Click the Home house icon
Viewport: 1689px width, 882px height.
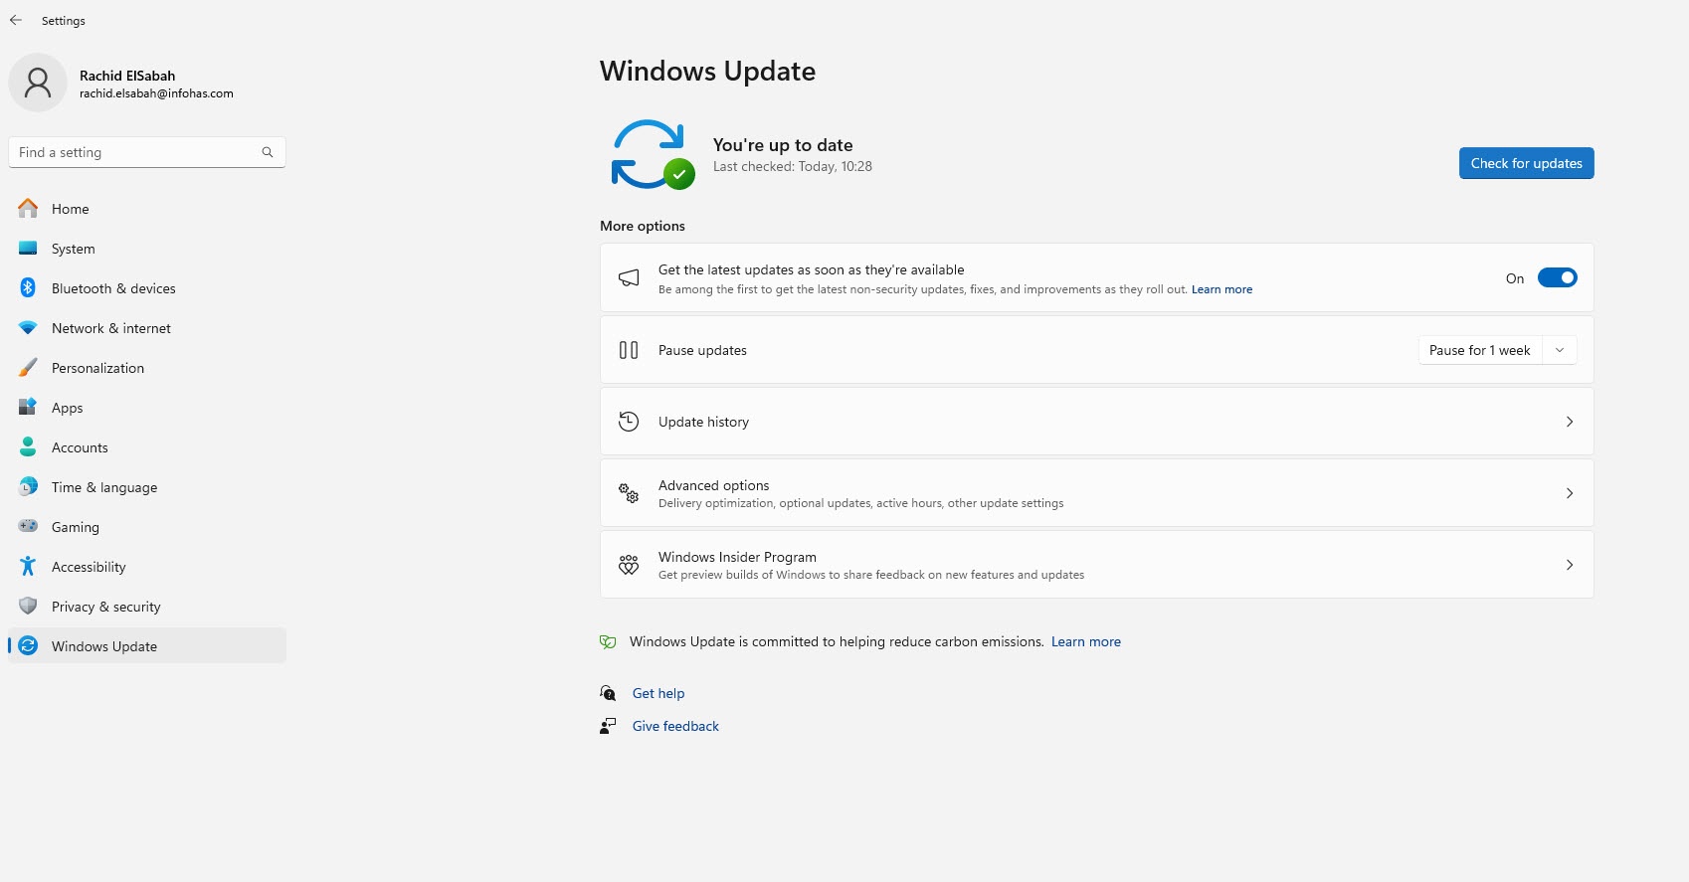click(x=28, y=208)
